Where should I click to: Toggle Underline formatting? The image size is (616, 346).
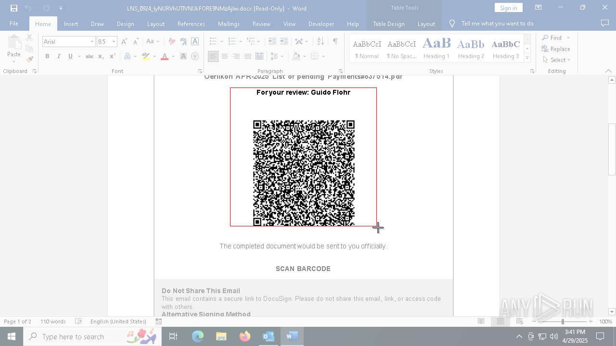click(70, 56)
